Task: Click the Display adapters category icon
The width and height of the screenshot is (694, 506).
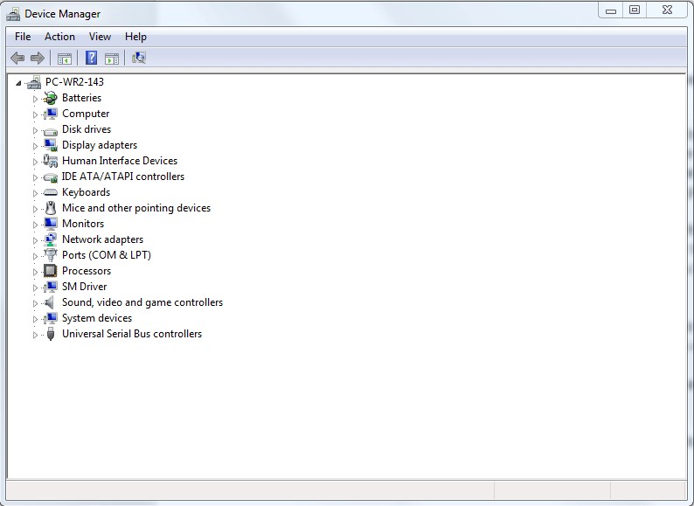Action: point(51,145)
